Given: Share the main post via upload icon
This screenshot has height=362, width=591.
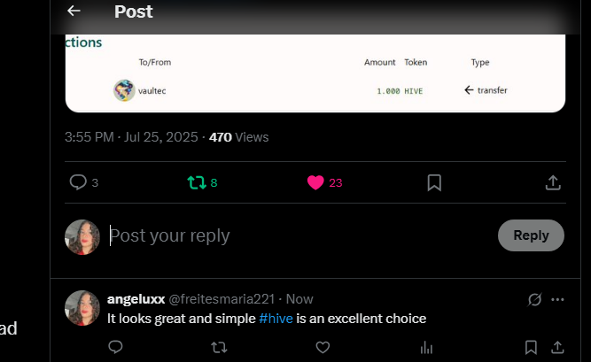Looking at the screenshot, I should point(553,182).
